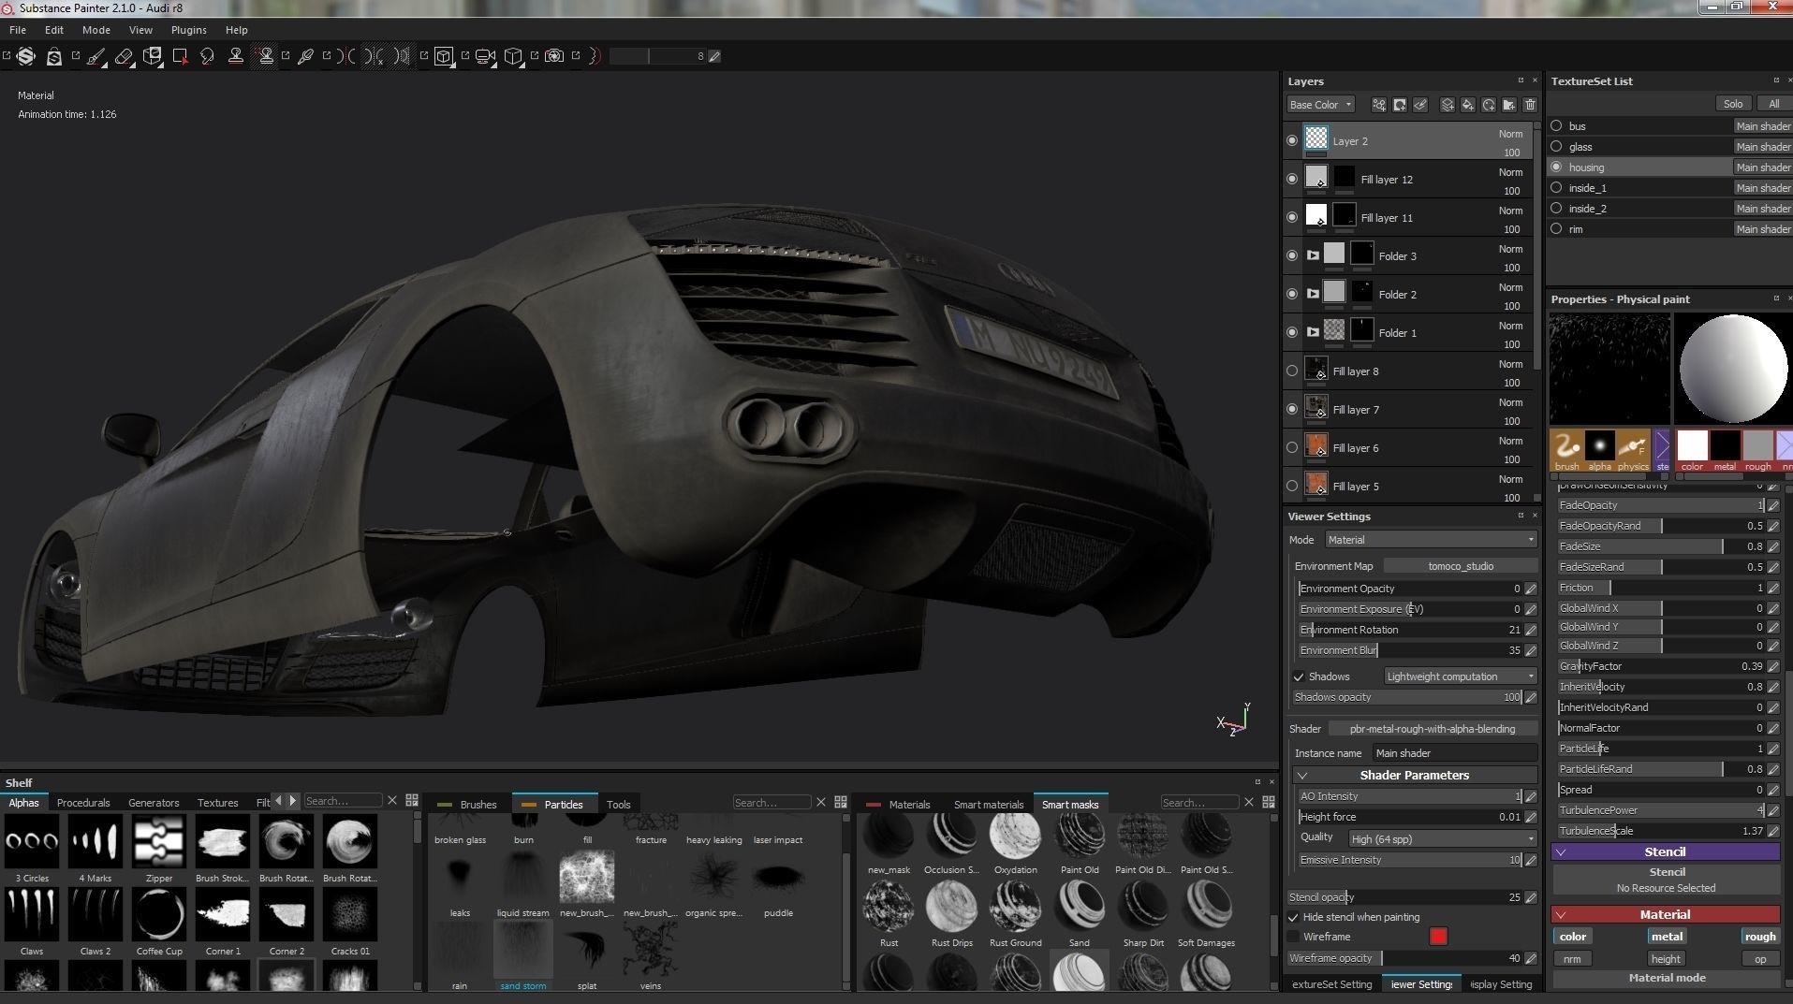Enable the Wireframe checkbox
Screen dimensions: 1793x1004
[1293, 937]
